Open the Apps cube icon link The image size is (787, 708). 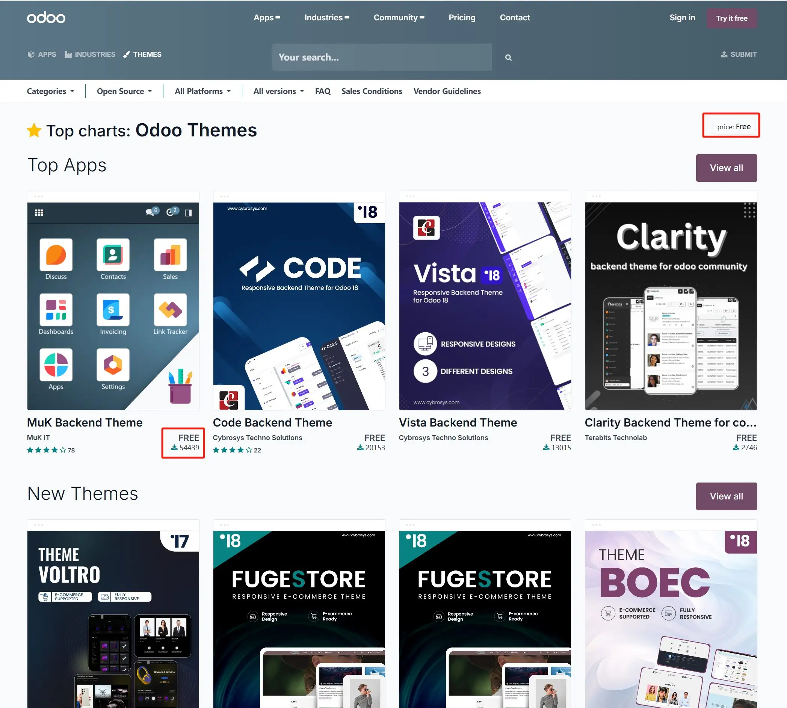pyautogui.click(x=42, y=54)
